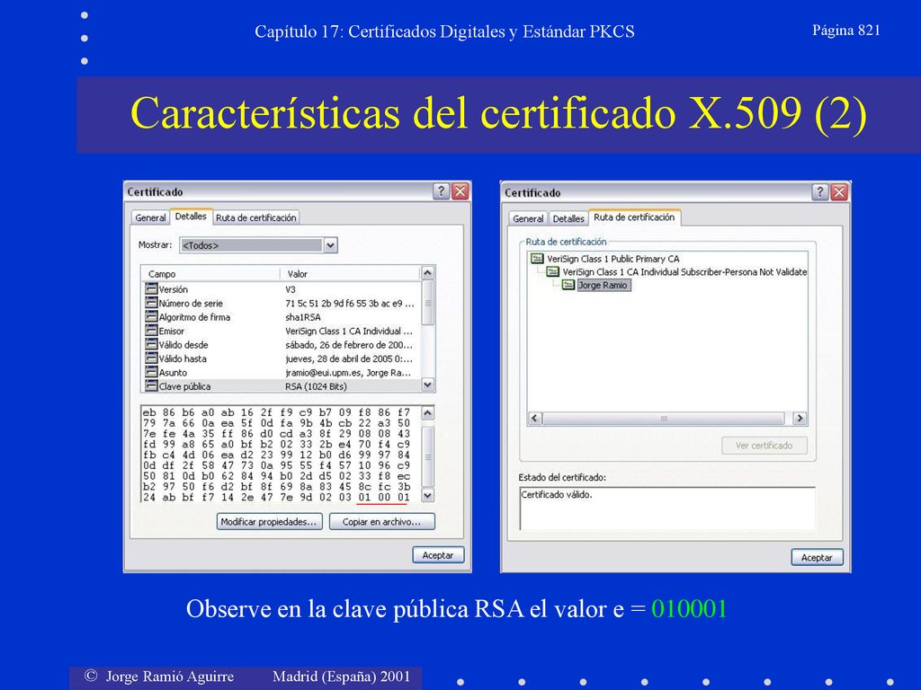Click Jorge Ramio certificate icon in tree
The height and width of the screenshot is (690, 921).
(568, 285)
